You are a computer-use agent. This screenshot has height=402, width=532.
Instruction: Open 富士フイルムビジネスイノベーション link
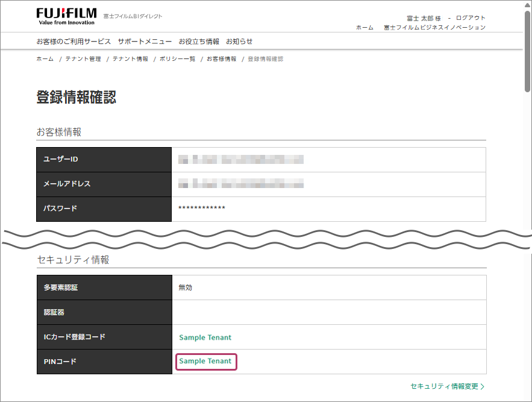point(434,28)
